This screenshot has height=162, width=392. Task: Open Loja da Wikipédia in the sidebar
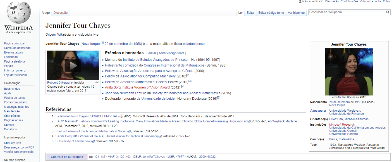coord(15,75)
